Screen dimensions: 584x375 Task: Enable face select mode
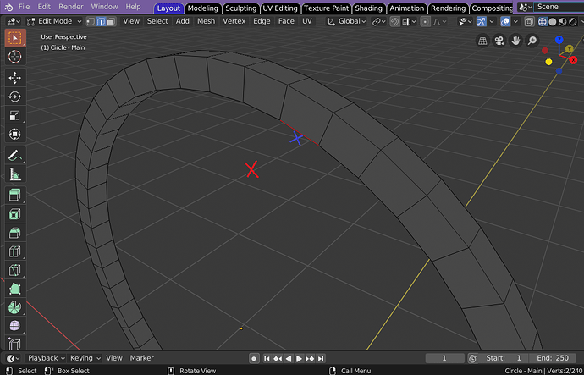pyautogui.click(x=111, y=22)
